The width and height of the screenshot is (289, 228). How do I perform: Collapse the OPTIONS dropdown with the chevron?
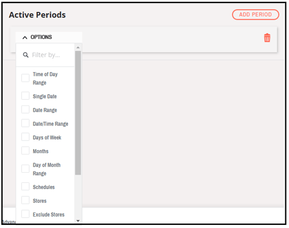[x=25, y=38]
